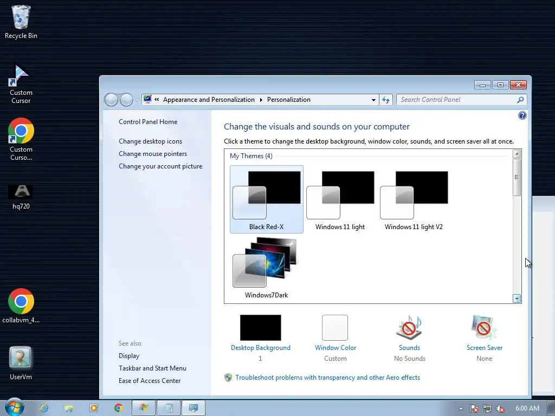Click the Show desktop strip after the clock
Screen dimensions: 555x416
551,408
